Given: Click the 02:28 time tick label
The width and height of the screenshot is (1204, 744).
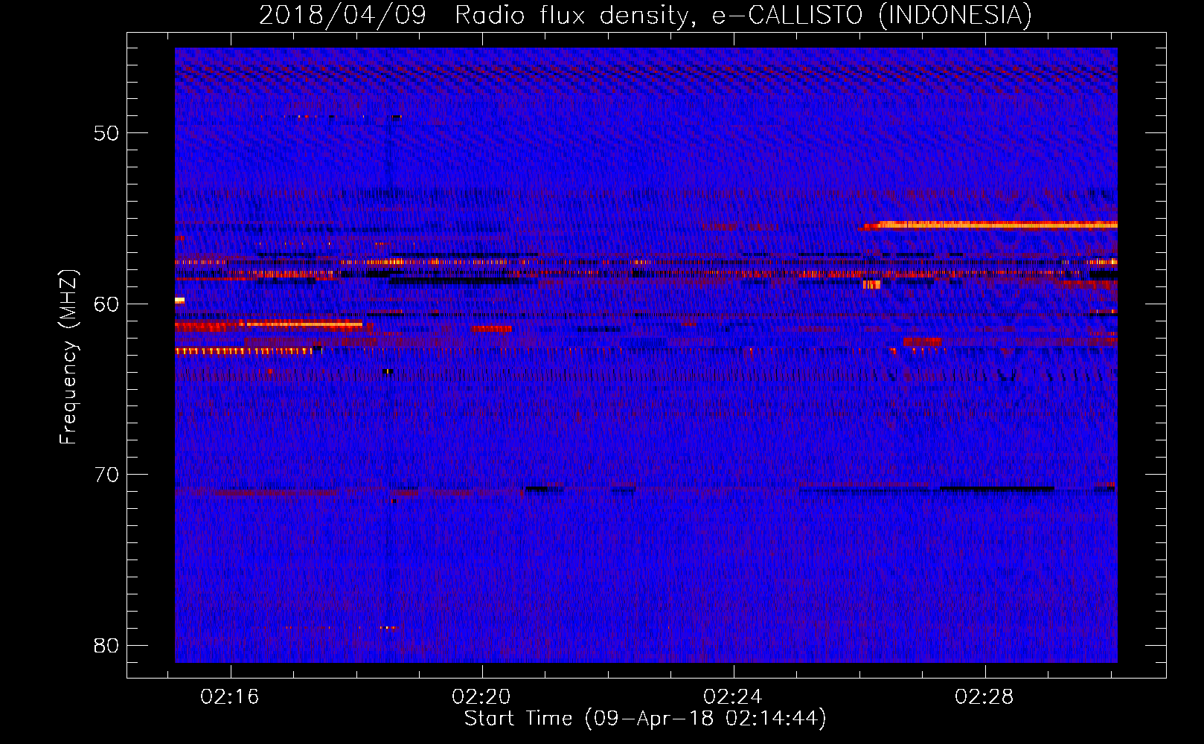Looking at the screenshot, I should [984, 697].
